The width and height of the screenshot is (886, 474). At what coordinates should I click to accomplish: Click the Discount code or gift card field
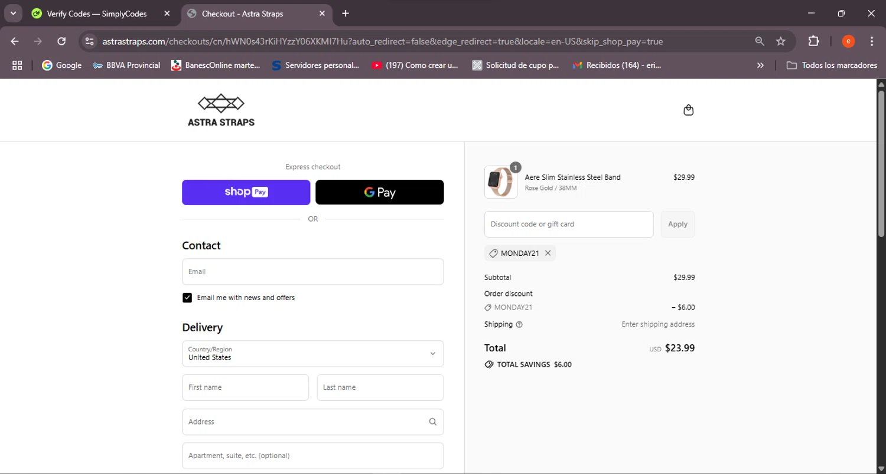click(569, 224)
